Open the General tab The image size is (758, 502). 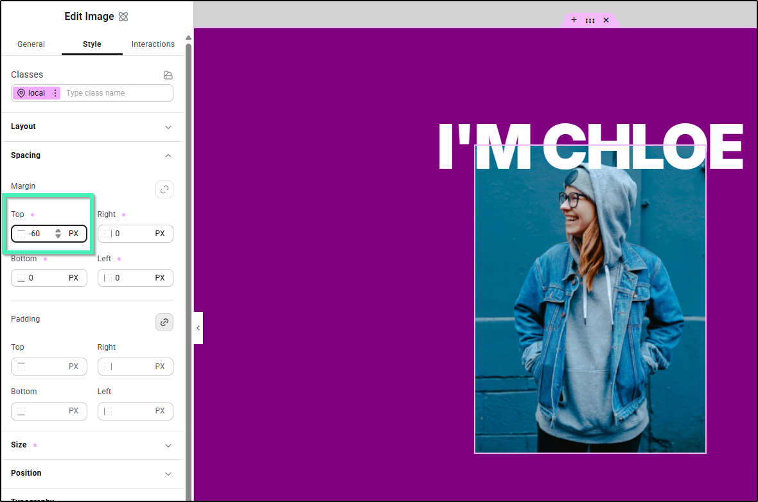(31, 44)
